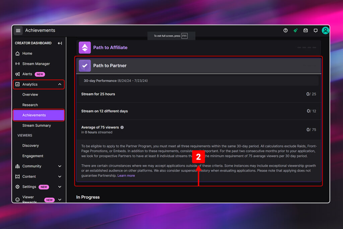Click info icon beside Average of 75 viewers

[x=122, y=127]
